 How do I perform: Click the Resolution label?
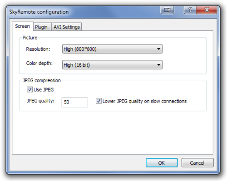point(38,49)
